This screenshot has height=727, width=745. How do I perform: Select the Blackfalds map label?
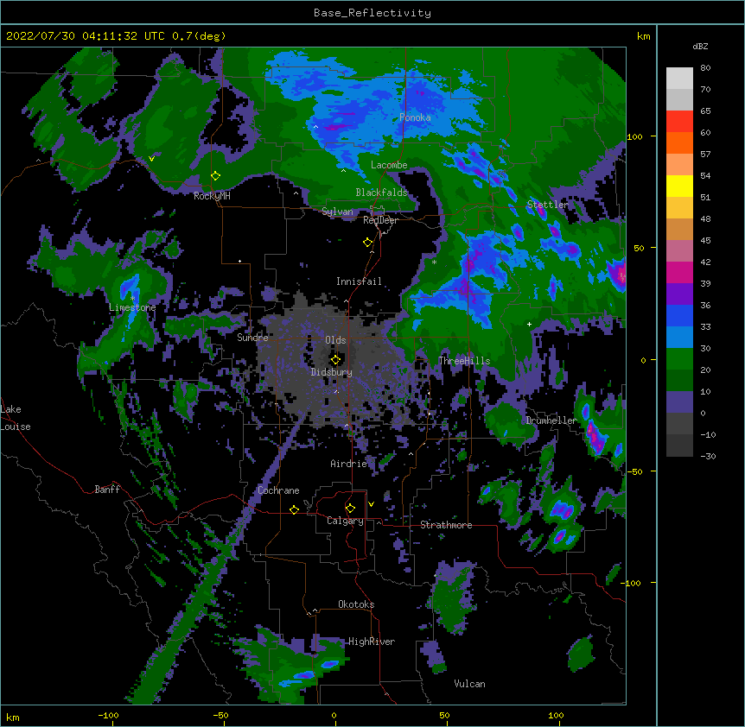click(381, 193)
